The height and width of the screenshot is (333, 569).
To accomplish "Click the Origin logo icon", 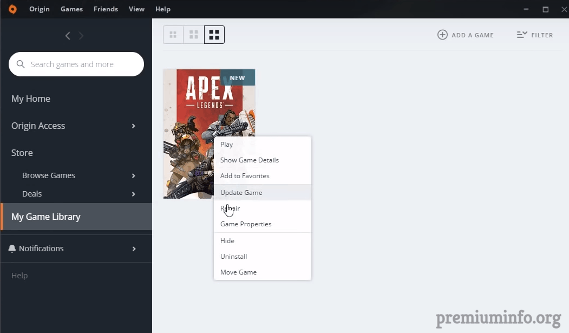I will click(12, 9).
